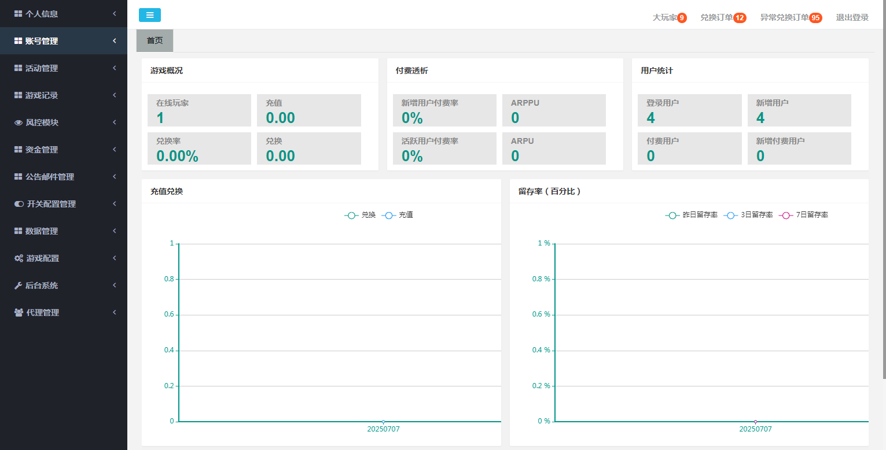Click the 20250707 data point in 充值兑换 chart
This screenshot has height=450, width=886.
(383, 422)
